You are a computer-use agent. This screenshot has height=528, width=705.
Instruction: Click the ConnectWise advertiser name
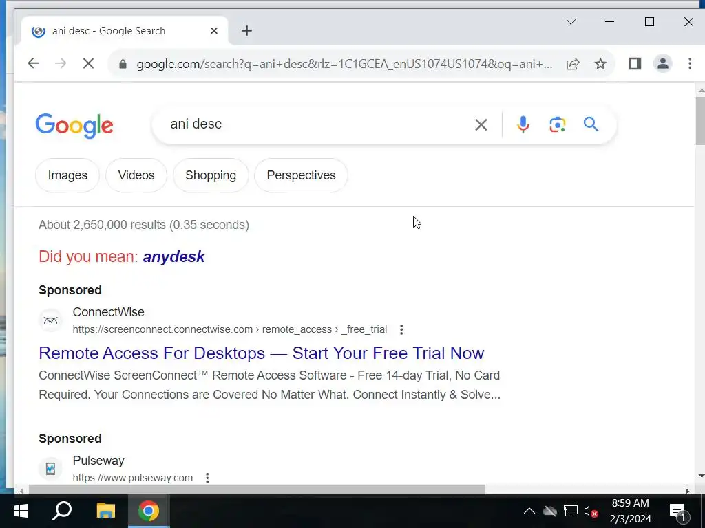pos(108,312)
